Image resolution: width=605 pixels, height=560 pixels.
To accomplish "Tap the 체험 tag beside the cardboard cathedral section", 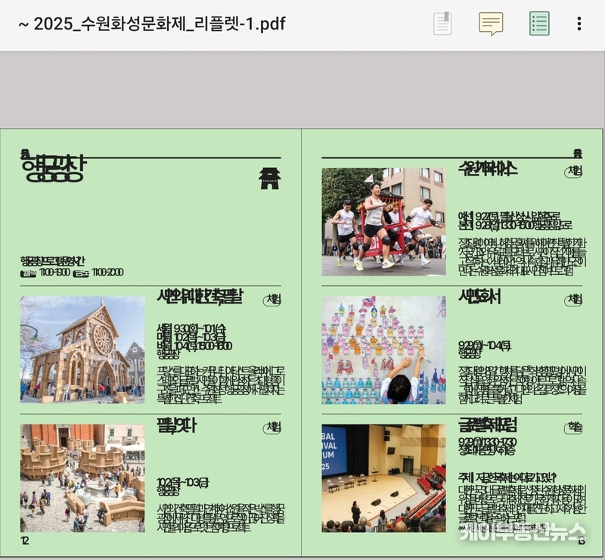I will [272, 300].
